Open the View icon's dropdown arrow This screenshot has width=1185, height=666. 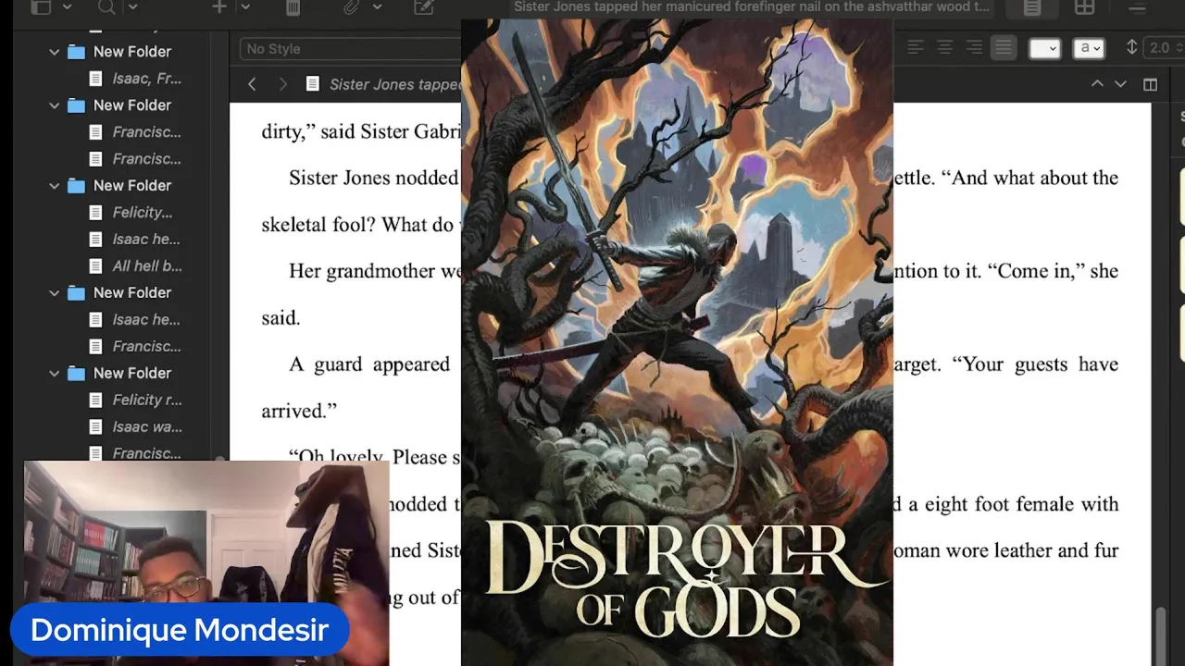(x=67, y=7)
